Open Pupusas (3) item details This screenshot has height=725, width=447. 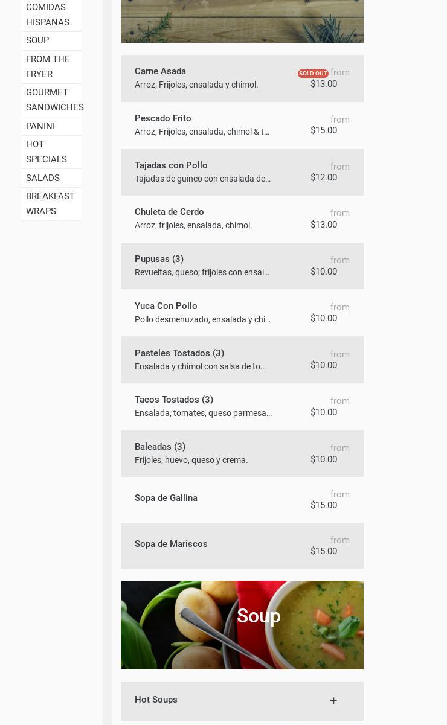click(x=242, y=266)
